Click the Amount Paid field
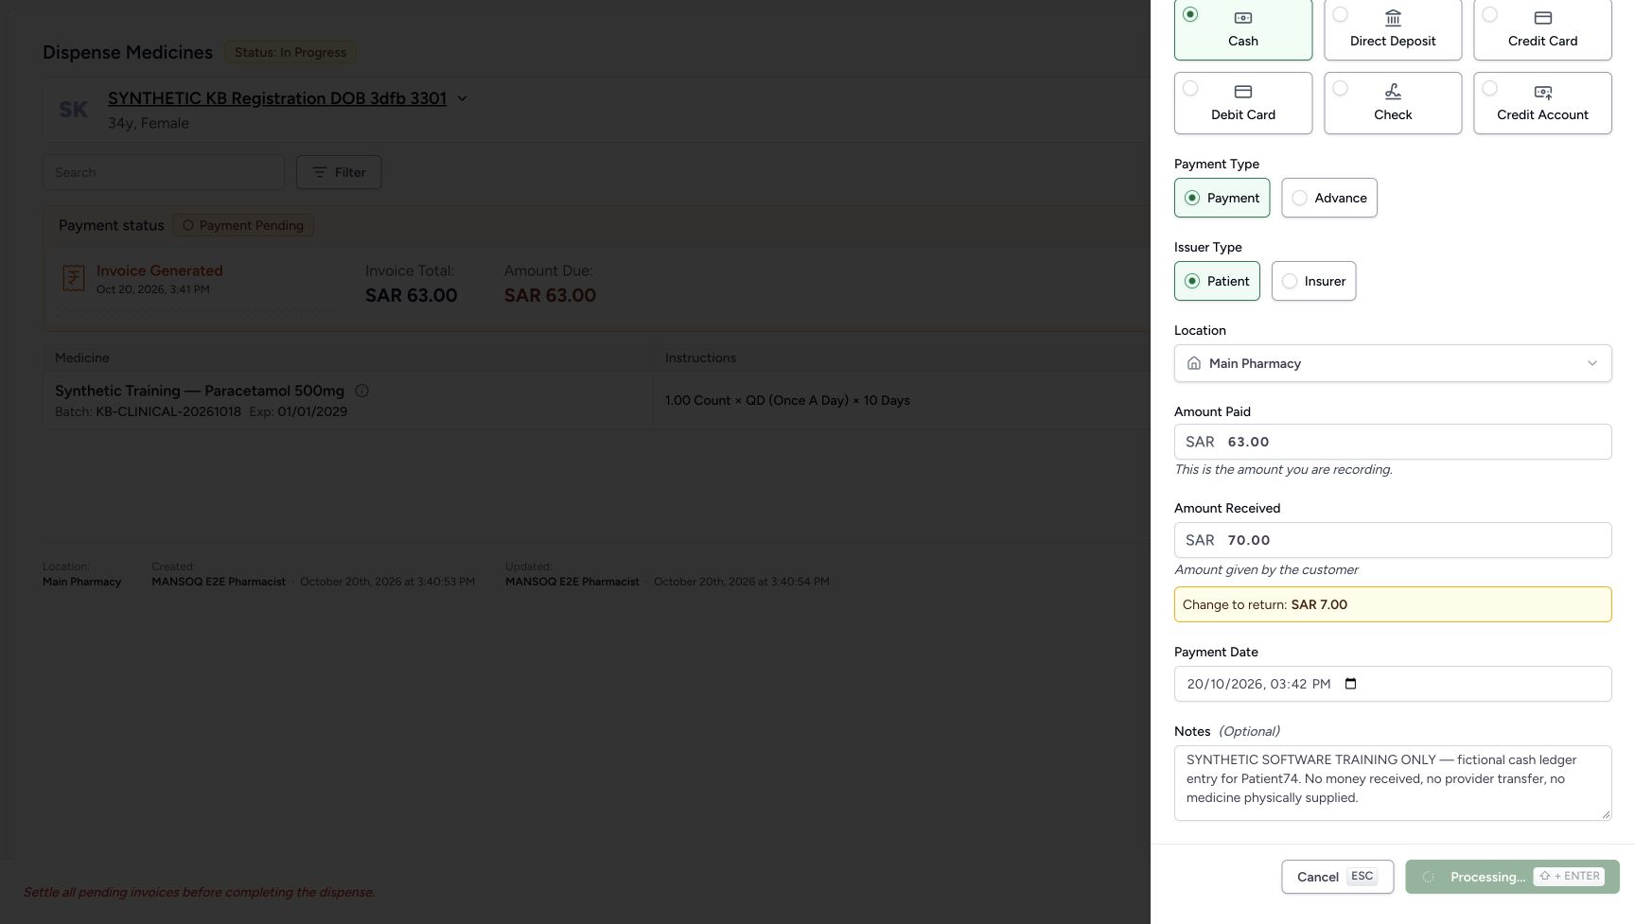1635x924 pixels. [1393, 442]
